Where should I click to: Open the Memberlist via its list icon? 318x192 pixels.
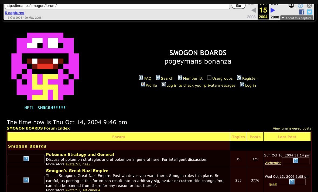tap(180, 78)
